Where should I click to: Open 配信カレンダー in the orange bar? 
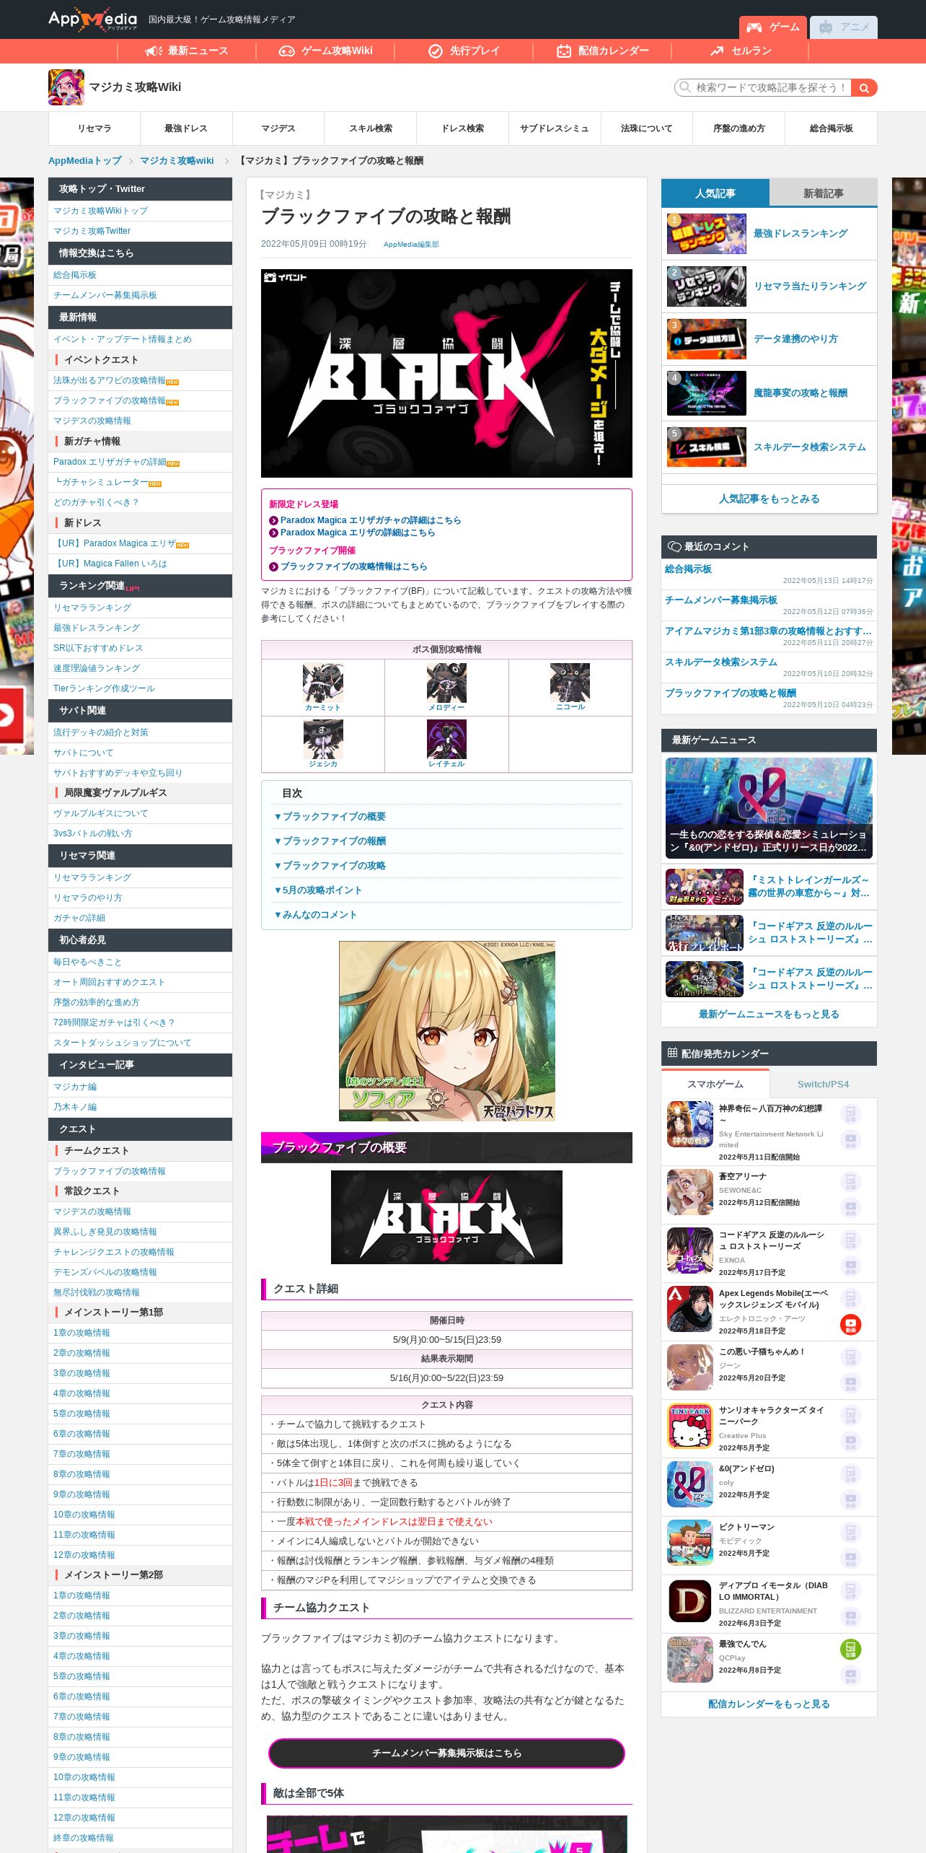coord(602,51)
